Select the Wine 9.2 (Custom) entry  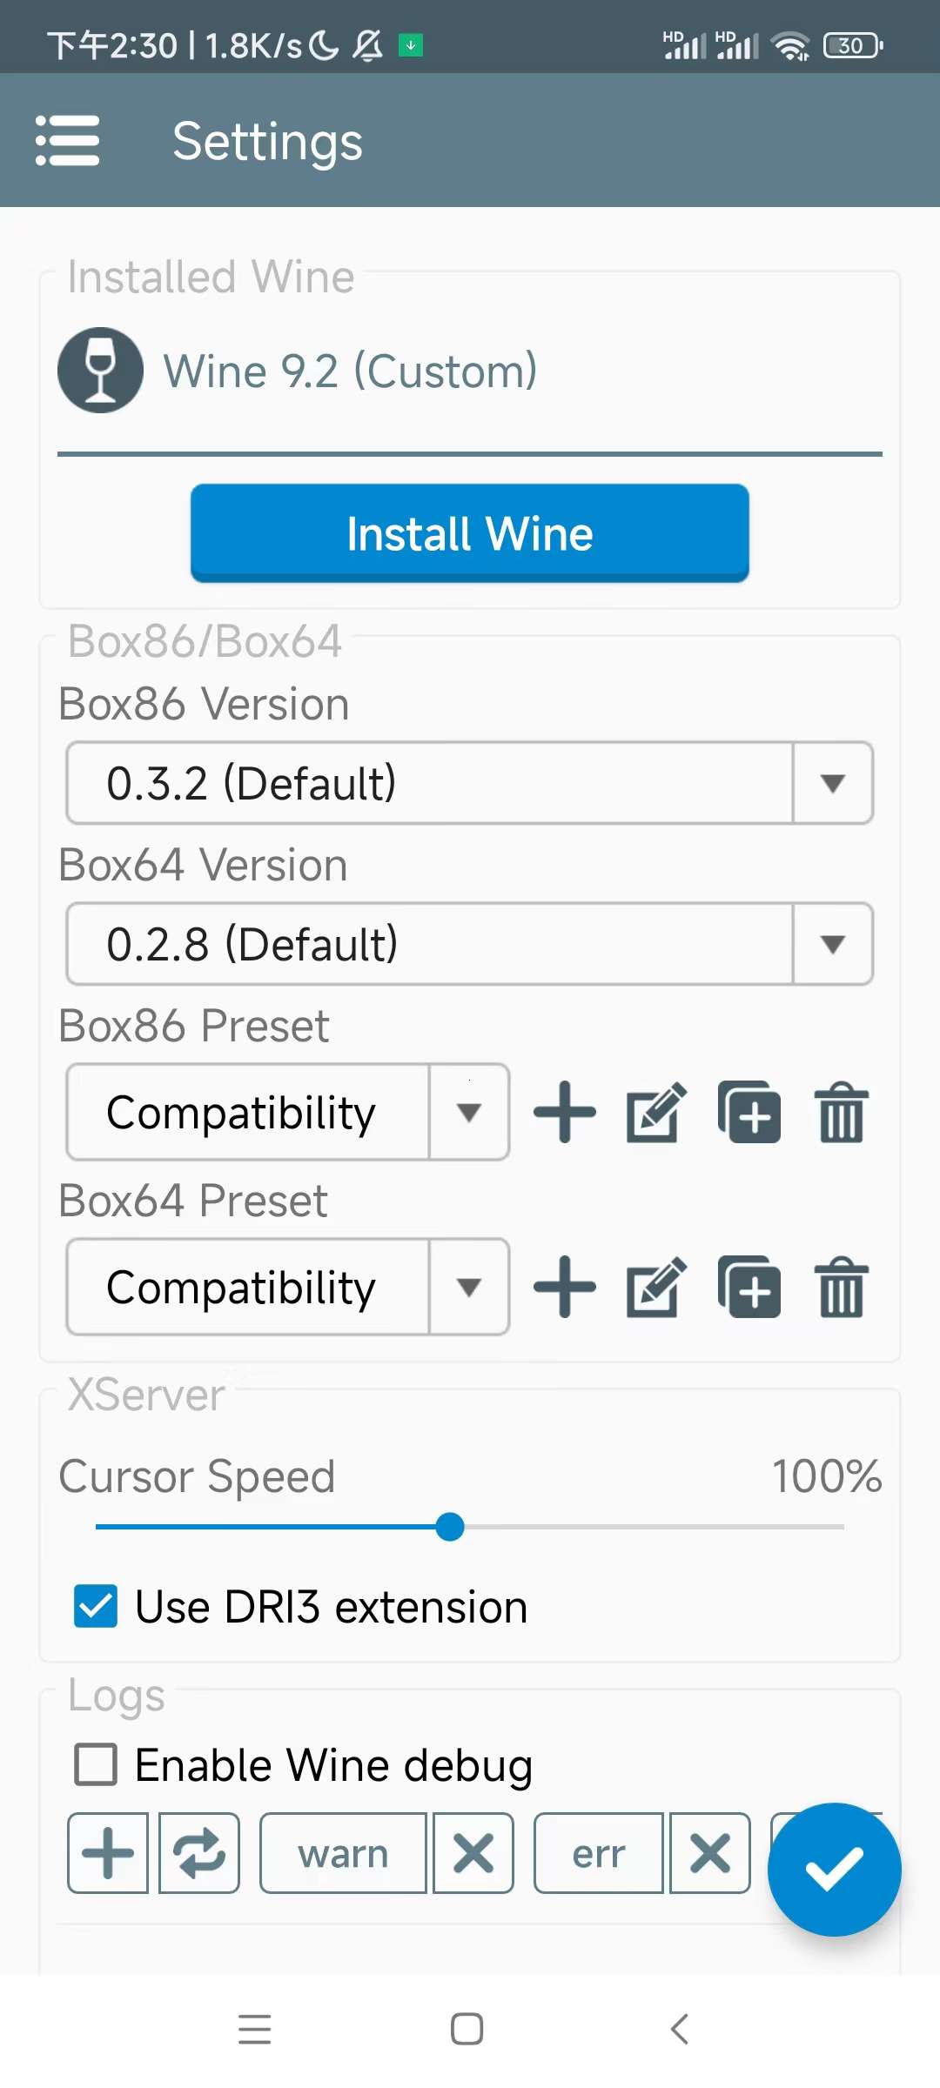point(348,371)
